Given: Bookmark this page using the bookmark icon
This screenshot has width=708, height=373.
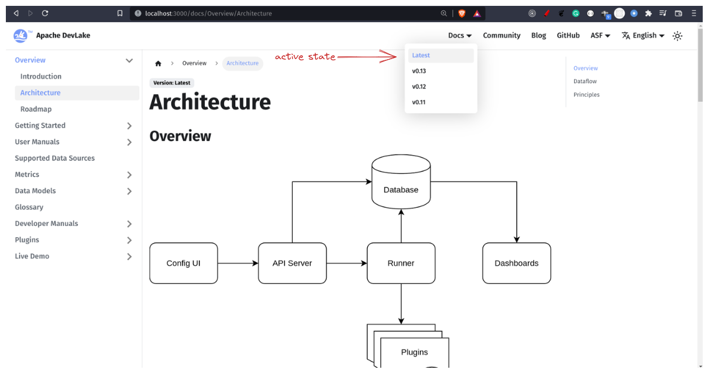Looking at the screenshot, I should click(120, 13).
